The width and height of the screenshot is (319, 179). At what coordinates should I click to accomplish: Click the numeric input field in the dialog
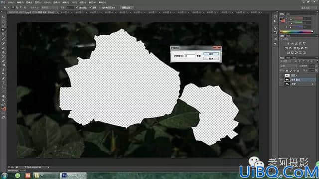click(x=190, y=56)
